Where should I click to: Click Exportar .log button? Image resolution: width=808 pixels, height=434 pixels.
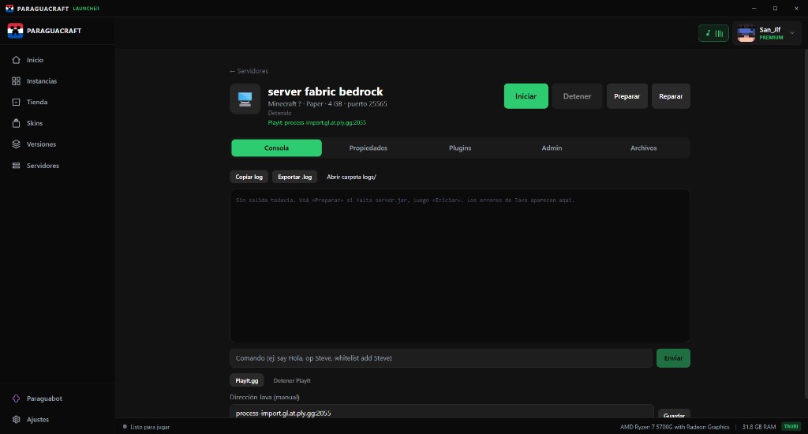coord(295,177)
